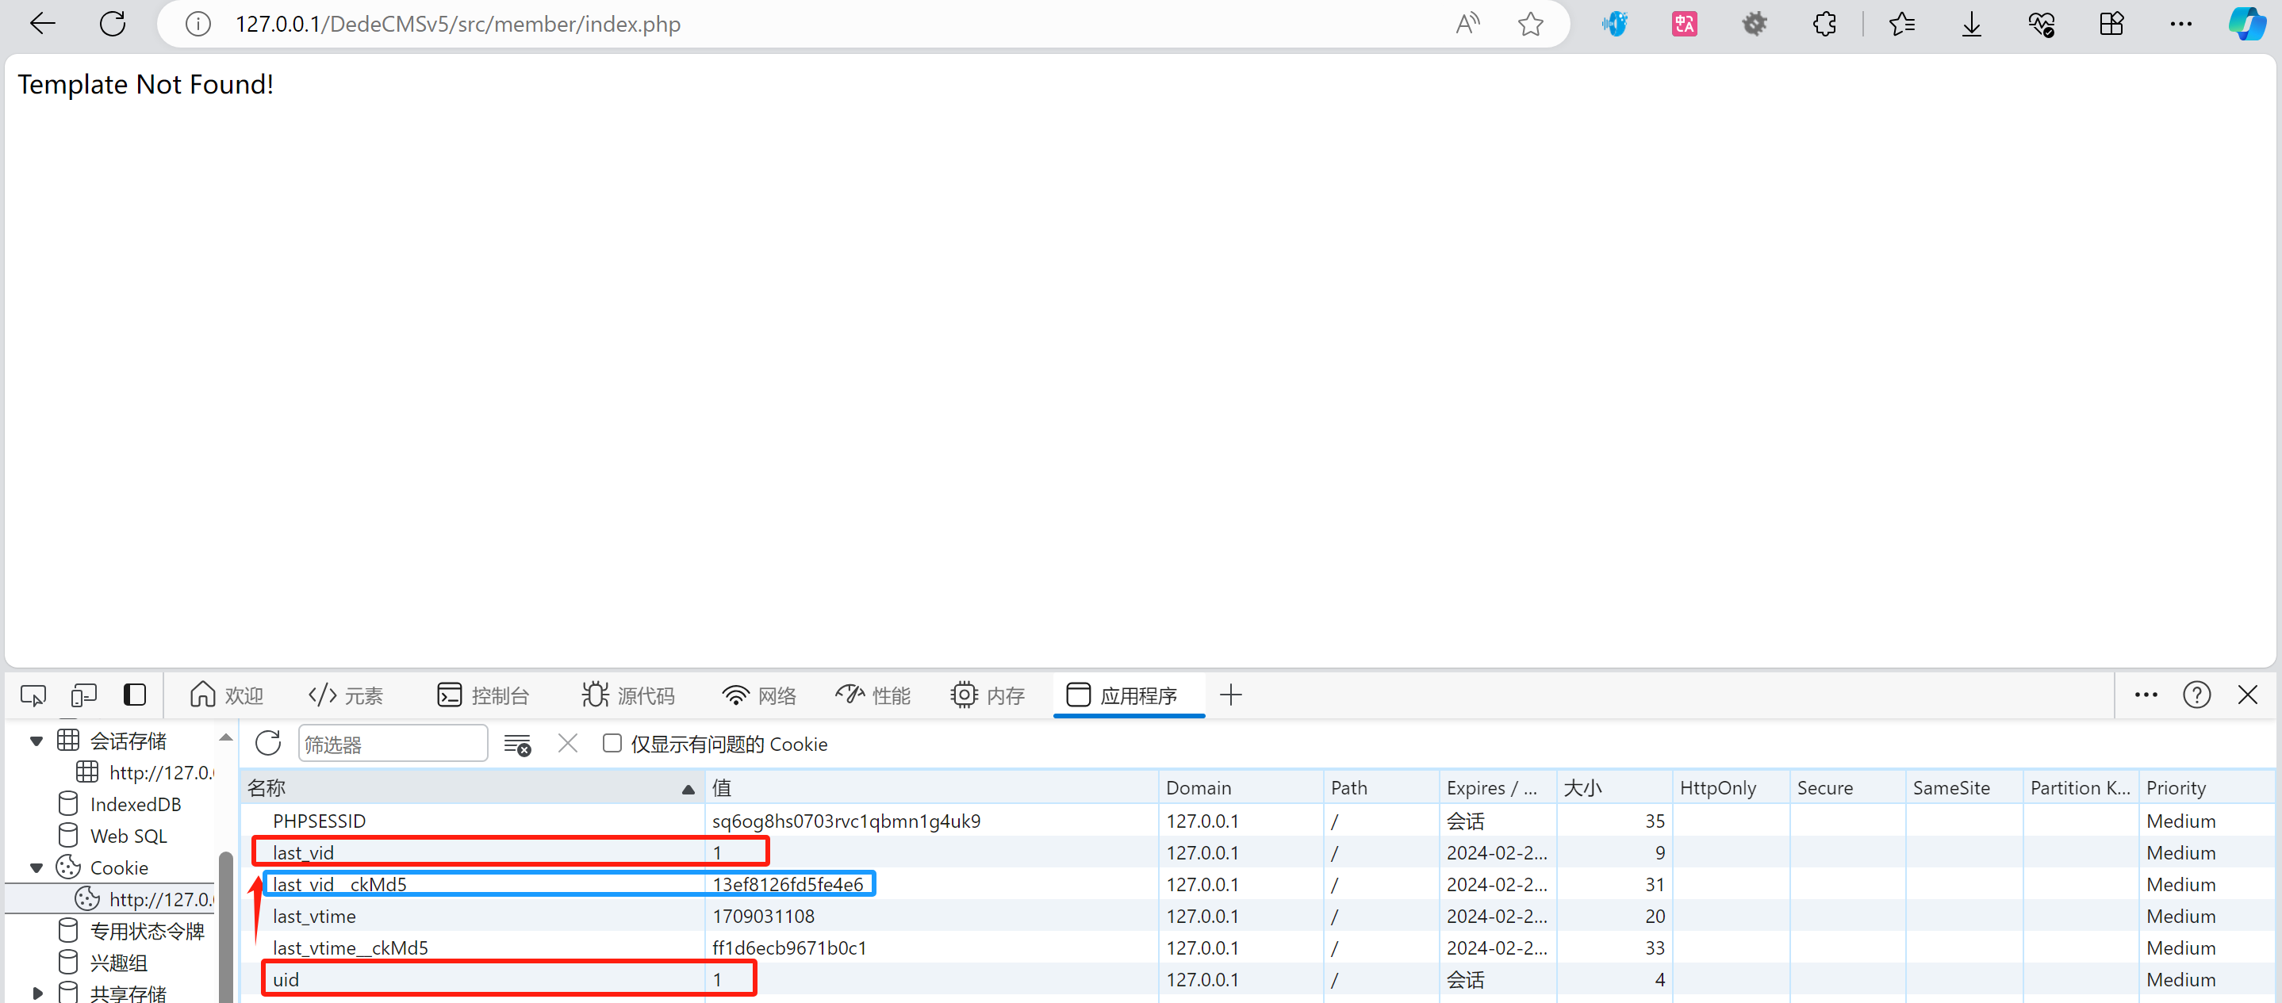Clear all cookies with filter-clear icon
The image size is (2282, 1003).
click(x=516, y=745)
